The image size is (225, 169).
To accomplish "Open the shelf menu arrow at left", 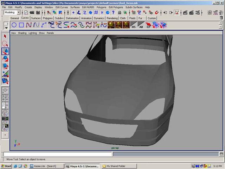I will (x=6, y=27).
